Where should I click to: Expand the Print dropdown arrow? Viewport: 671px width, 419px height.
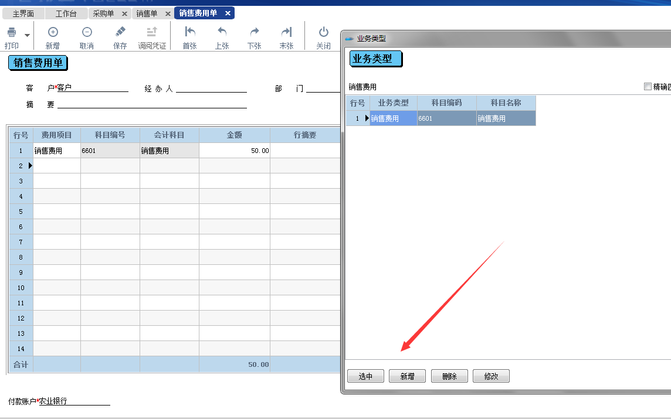point(27,36)
